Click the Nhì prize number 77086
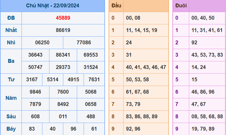 pyautogui.click(x=84, y=43)
